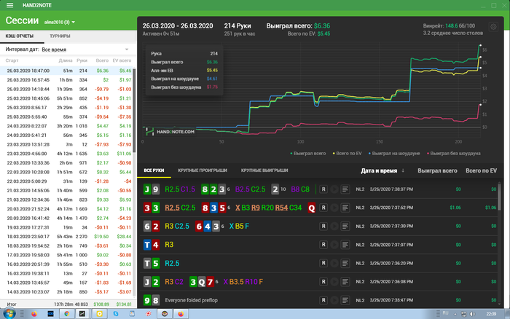This screenshot has height=319, width=510.
Task: Sort by Выиграл всего column header
Action: (x=437, y=170)
